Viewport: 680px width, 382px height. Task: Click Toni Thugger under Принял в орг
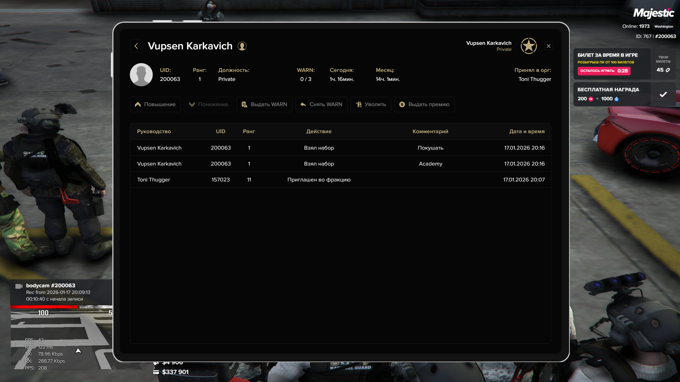(x=535, y=79)
